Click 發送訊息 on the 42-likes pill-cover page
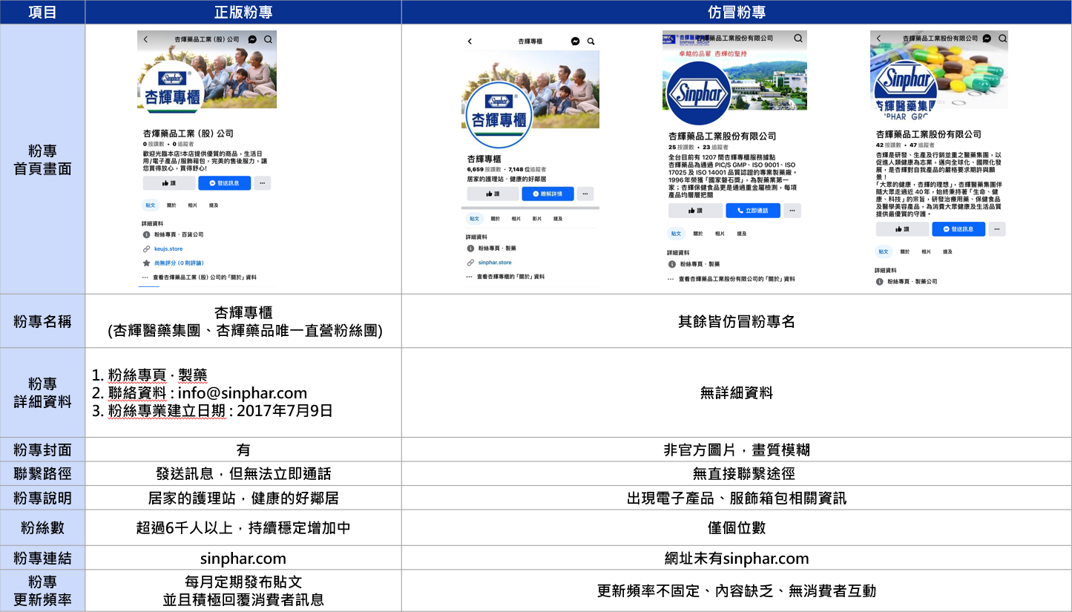1072x612 pixels. coord(958,229)
